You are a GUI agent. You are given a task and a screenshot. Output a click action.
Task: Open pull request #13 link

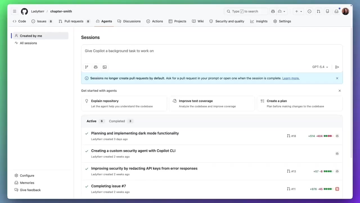[291, 171]
